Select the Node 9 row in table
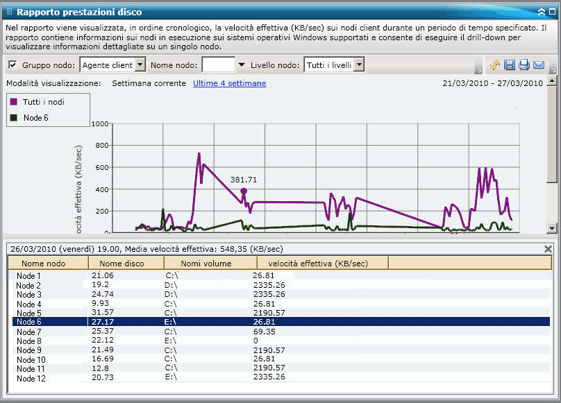Viewport: 561px width, 403px height. pyautogui.click(x=30, y=350)
